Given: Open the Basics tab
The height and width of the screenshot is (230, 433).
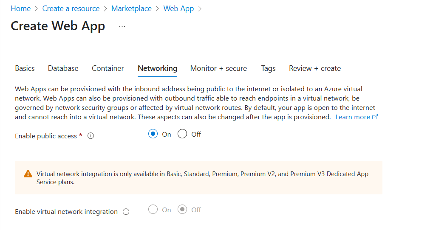Looking at the screenshot, I should pos(25,68).
